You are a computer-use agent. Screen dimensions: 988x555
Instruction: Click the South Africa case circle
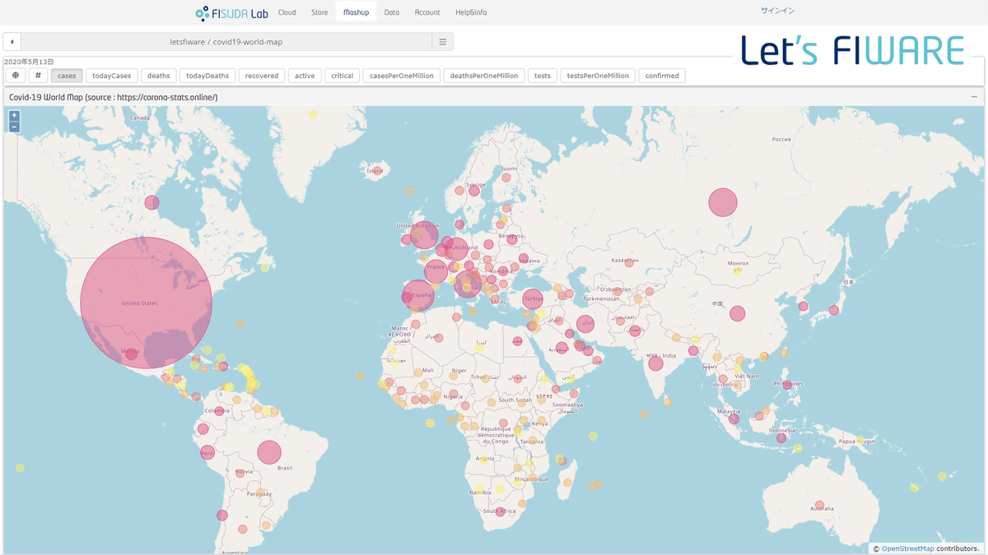point(501,511)
